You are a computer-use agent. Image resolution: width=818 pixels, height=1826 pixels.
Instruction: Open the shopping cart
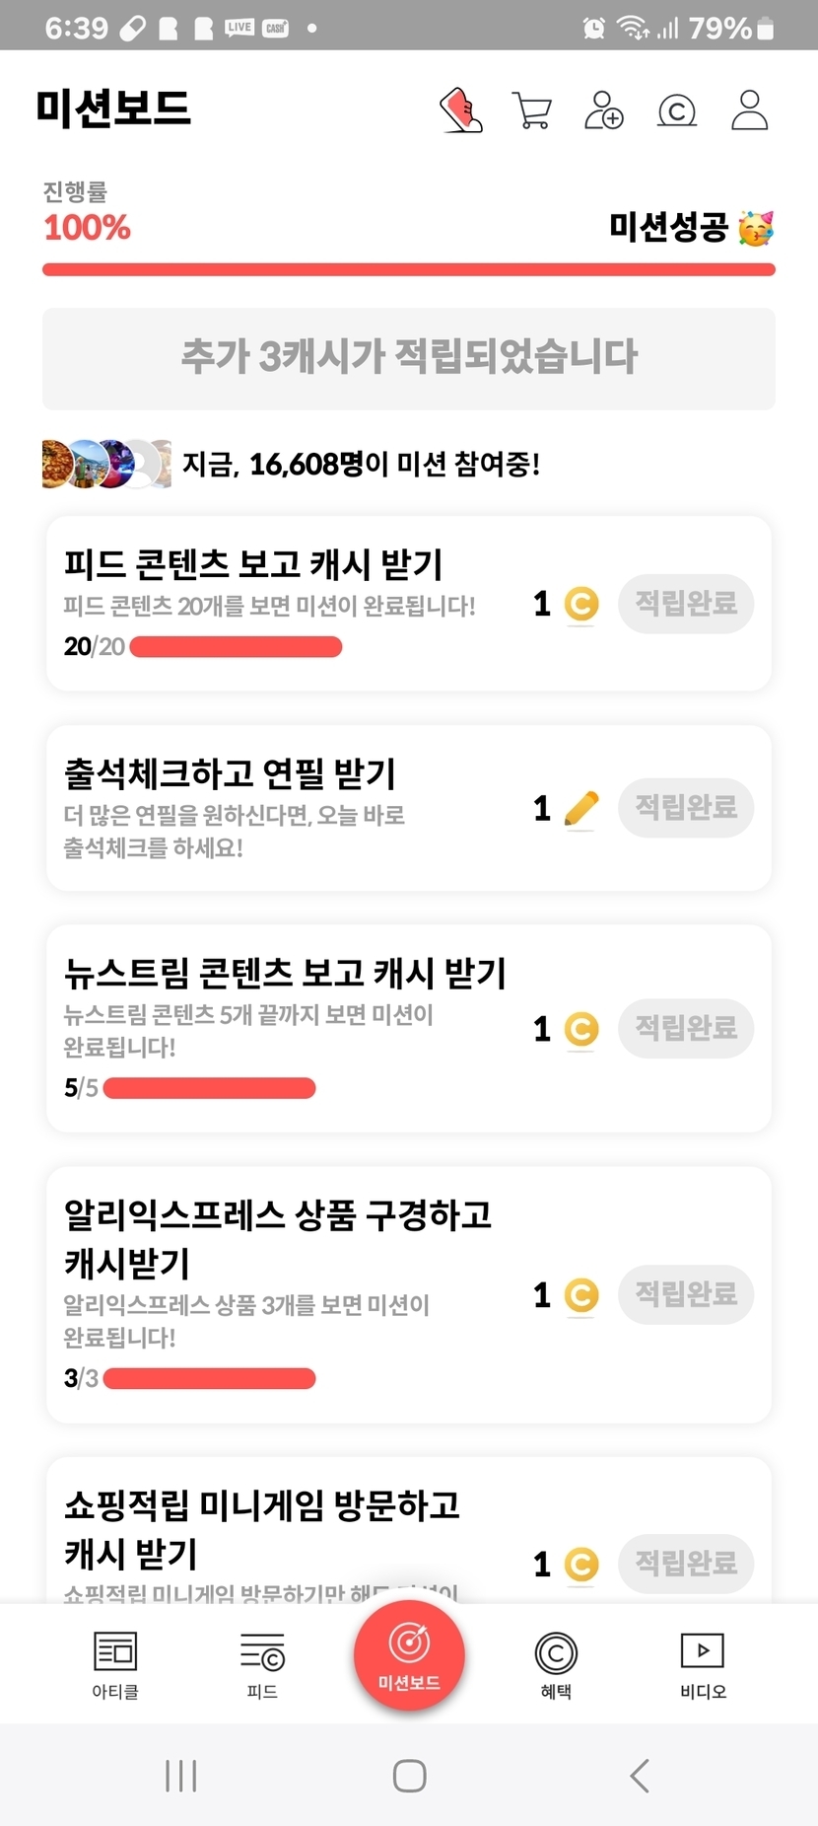point(532,110)
